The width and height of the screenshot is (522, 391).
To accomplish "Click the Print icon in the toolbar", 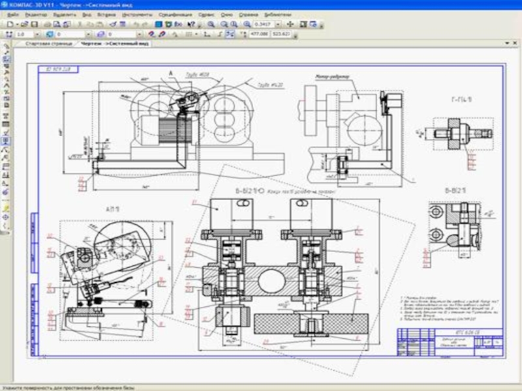I will [x=47, y=23].
